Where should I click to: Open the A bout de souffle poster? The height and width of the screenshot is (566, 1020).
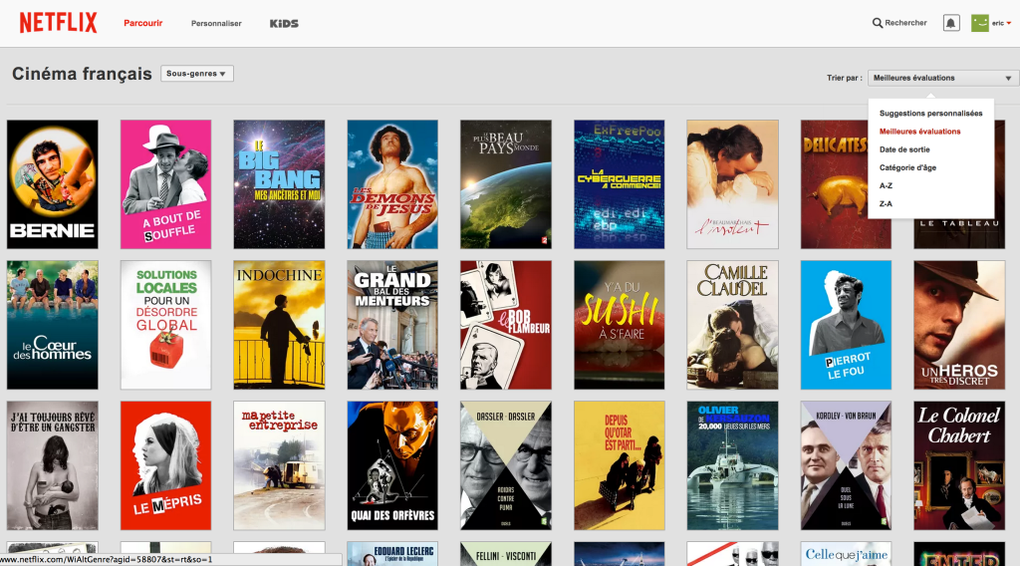166,184
